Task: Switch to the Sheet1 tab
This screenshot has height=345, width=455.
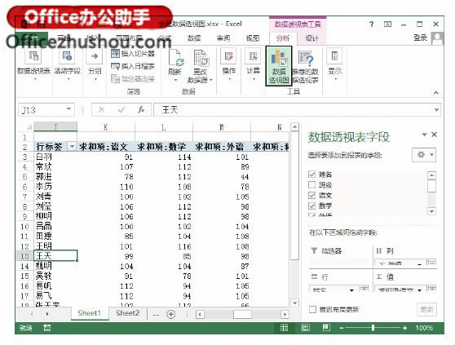Action: [x=90, y=313]
